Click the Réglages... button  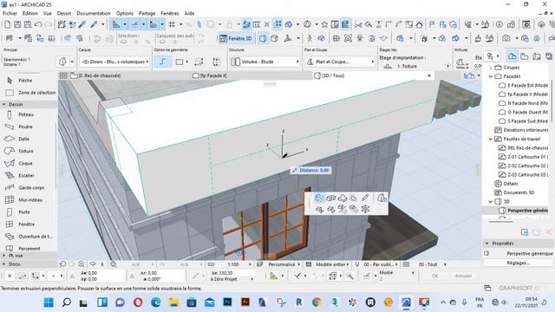click(x=519, y=263)
